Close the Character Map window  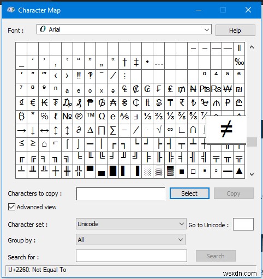click(248, 10)
